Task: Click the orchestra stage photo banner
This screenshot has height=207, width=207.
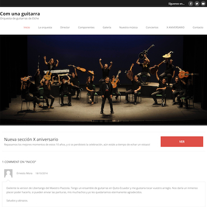Action: [x=103, y=80]
